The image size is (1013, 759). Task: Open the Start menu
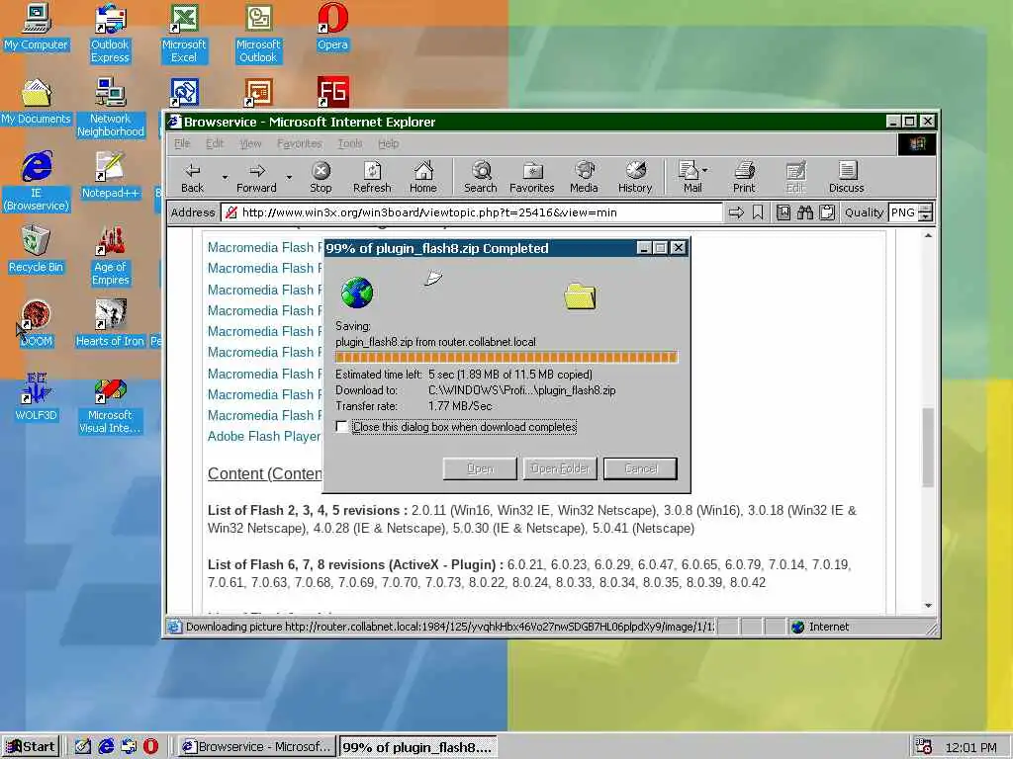(31, 747)
